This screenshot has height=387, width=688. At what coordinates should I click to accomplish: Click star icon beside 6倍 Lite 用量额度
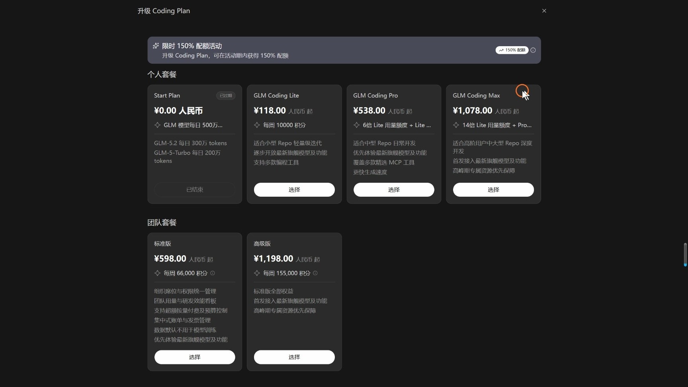356,125
